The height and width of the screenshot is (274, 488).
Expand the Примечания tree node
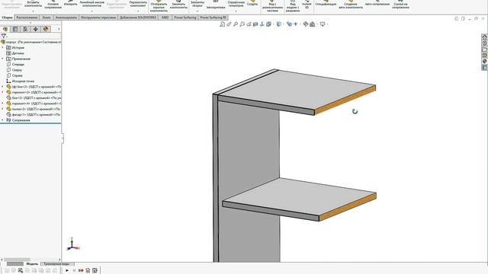[3, 59]
